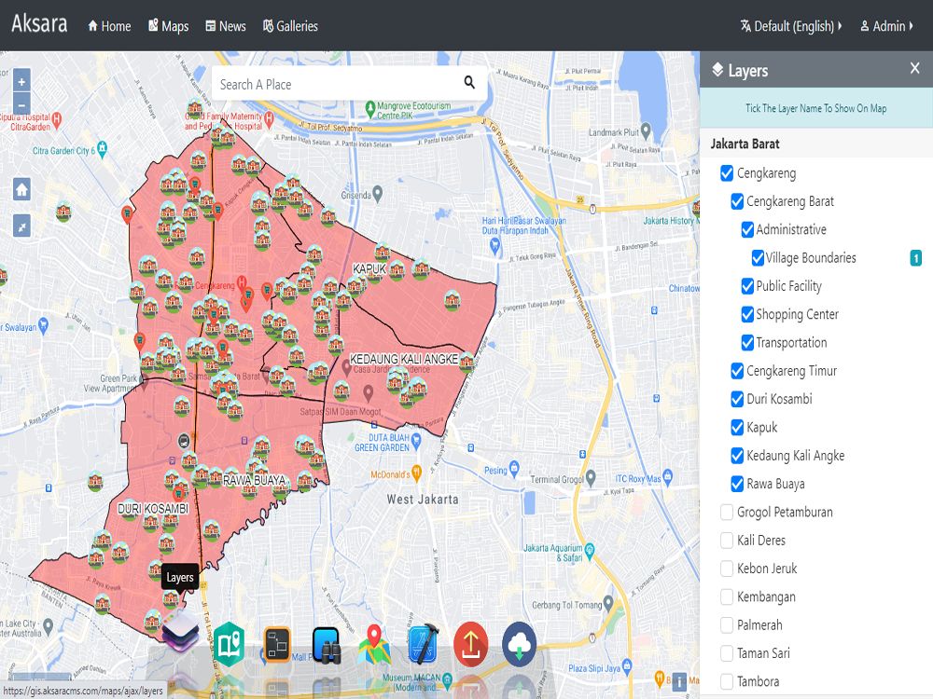
Task: Uncheck the Village Boundaries checkbox
Action: click(758, 258)
